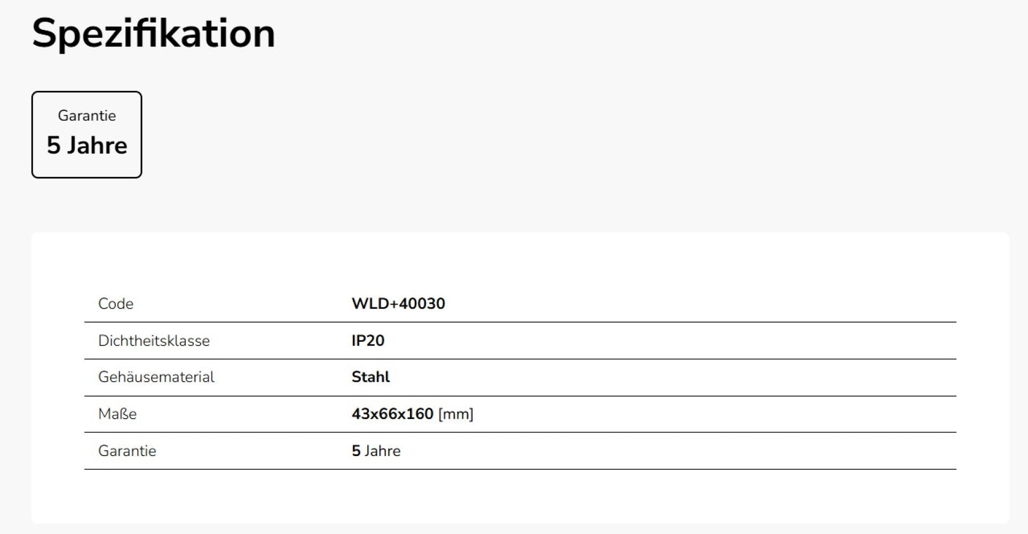Click the Dichtheitsklasse table row
This screenshot has width=1028, height=534.
[x=520, y=341]
